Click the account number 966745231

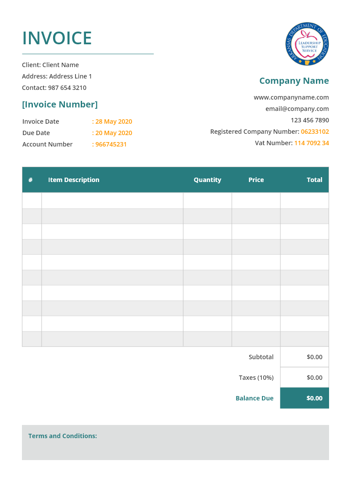(111, 144)
